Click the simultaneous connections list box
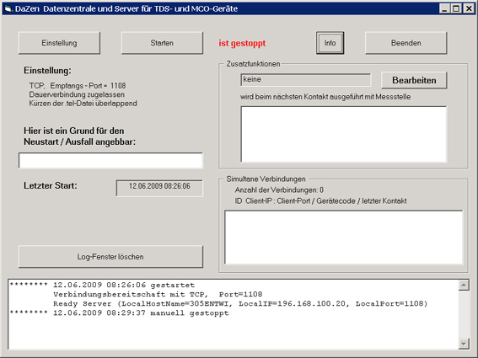The width and height of the screenshot is (478, 358). tap(344, 237)
